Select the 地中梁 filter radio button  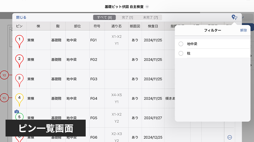[181, 44]
